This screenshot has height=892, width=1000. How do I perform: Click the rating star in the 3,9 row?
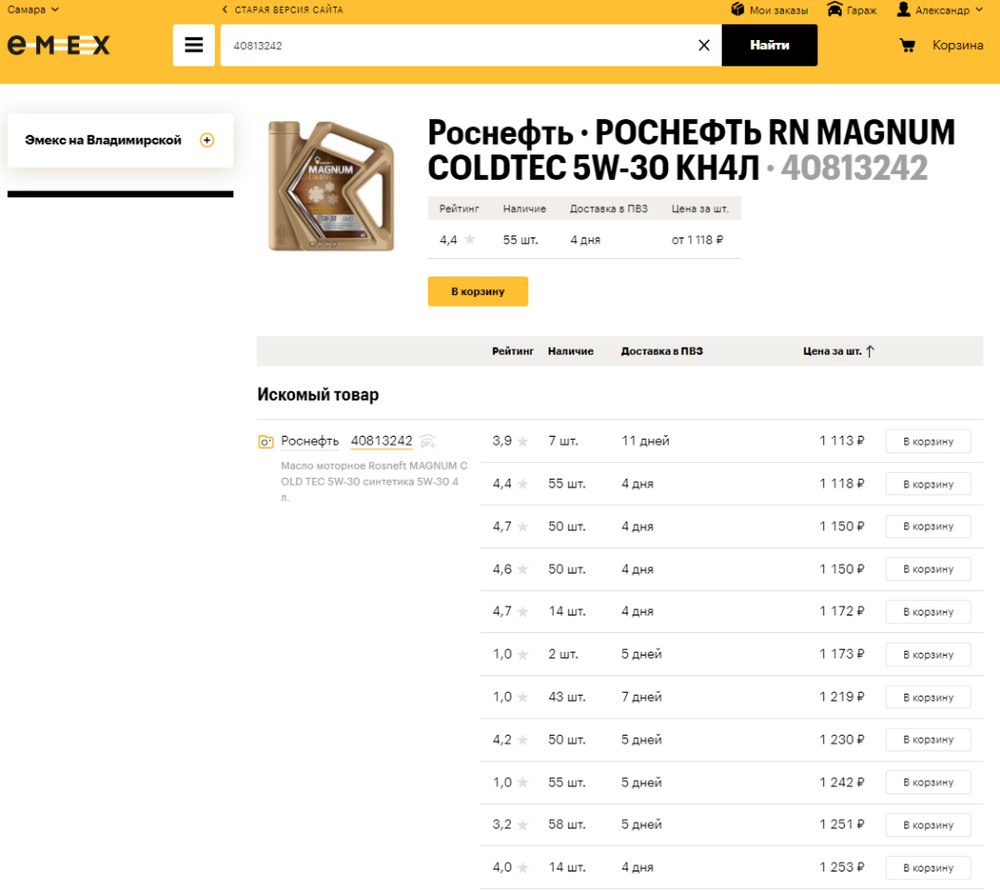pyautogui.click(x=523, y=442)
